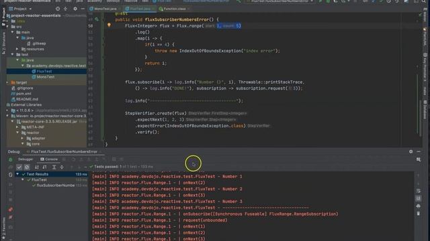Select opened file in Project panel (target icon)
This screenshot has width=430, height=241.
coord(58,9)
